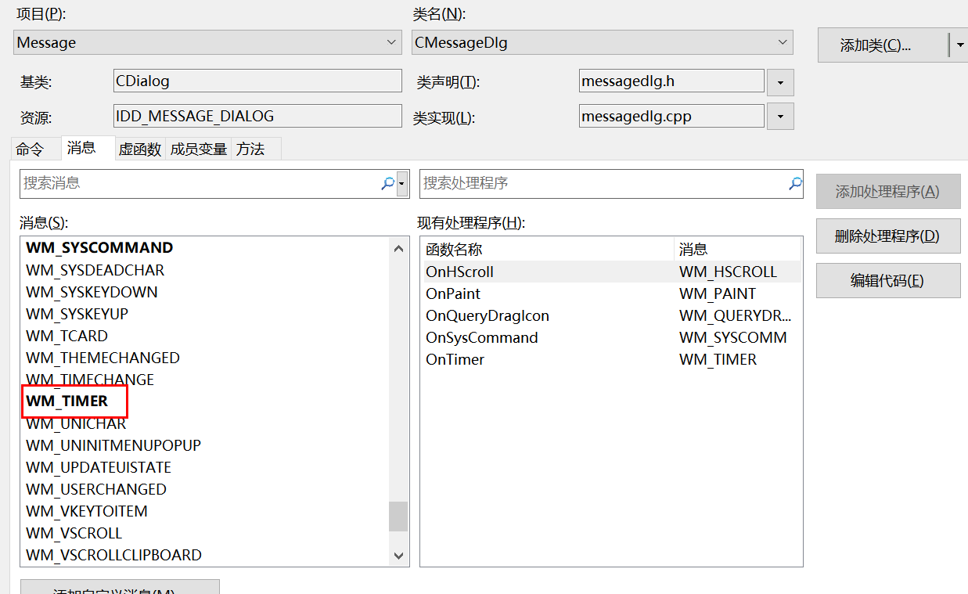This screenshot has height=594, width=968.
Task: Open the dropdown beside messagedlg.h declaration field
Action: [780, 81]
